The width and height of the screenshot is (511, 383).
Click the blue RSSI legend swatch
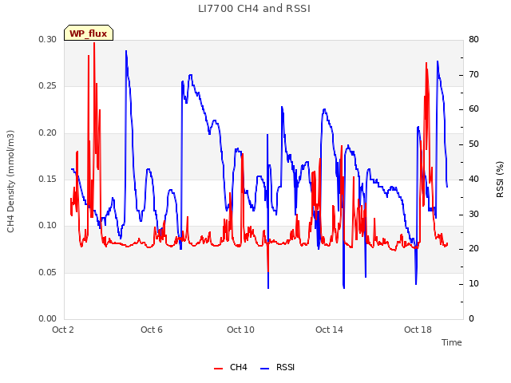[265, 369]
